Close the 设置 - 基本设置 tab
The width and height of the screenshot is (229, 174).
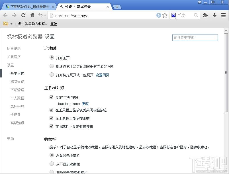[108, 7]
